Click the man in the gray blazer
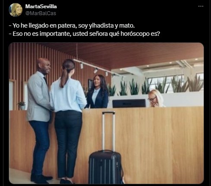The width and height of the screenshot is (211, 186). click(x=40, y=121)
